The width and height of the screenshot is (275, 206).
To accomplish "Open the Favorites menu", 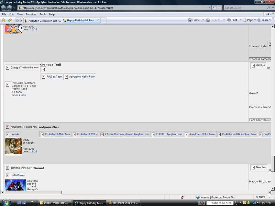I will click(31, 14).
